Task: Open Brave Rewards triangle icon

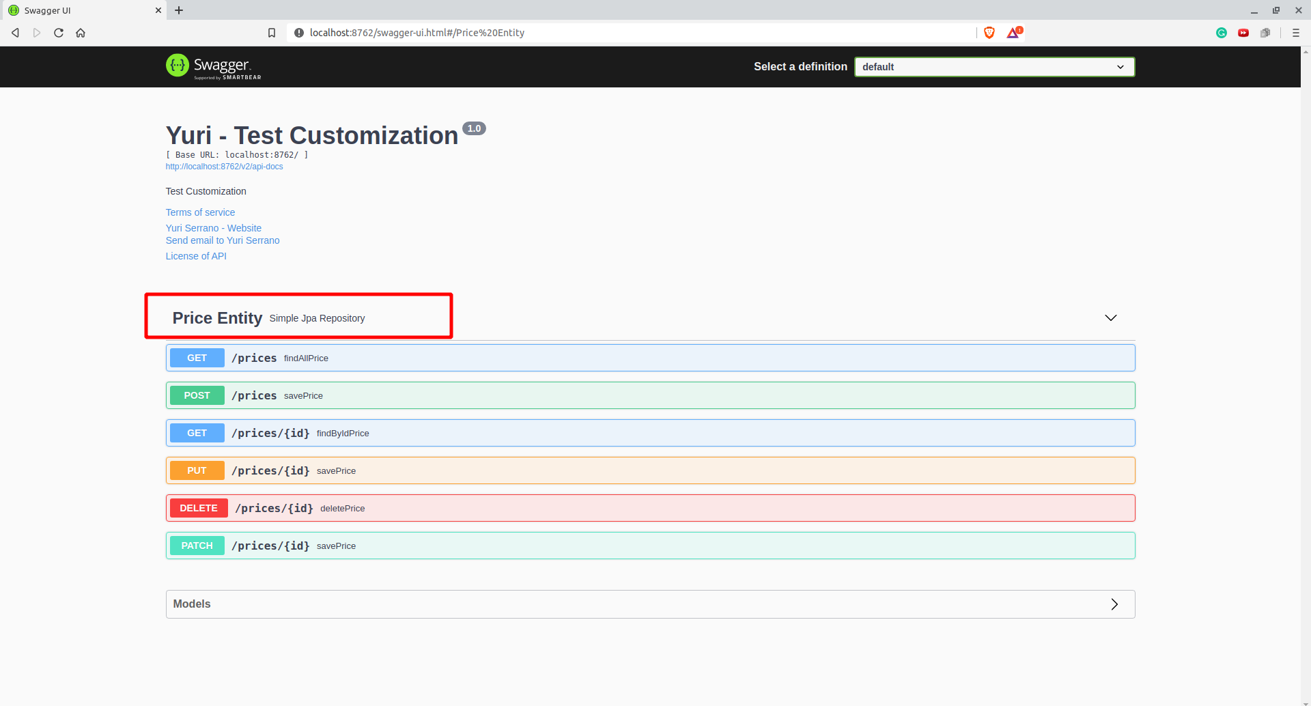Action: 1013,32
